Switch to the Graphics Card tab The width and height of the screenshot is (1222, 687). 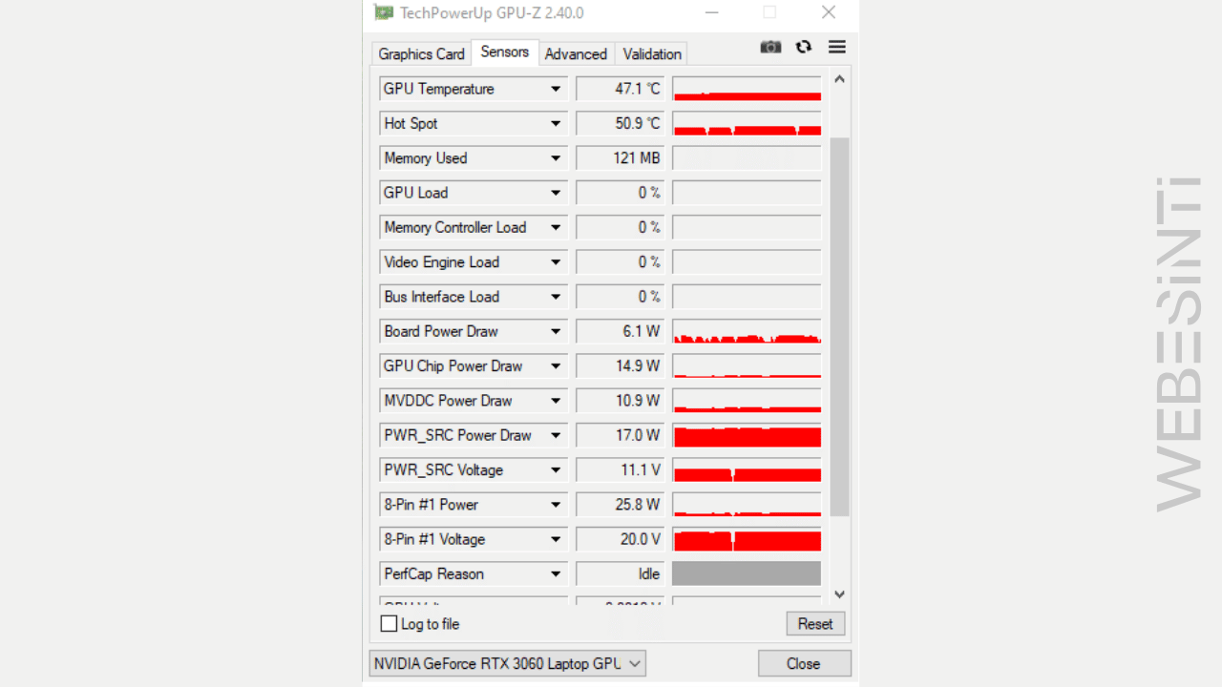pos(421,53)
